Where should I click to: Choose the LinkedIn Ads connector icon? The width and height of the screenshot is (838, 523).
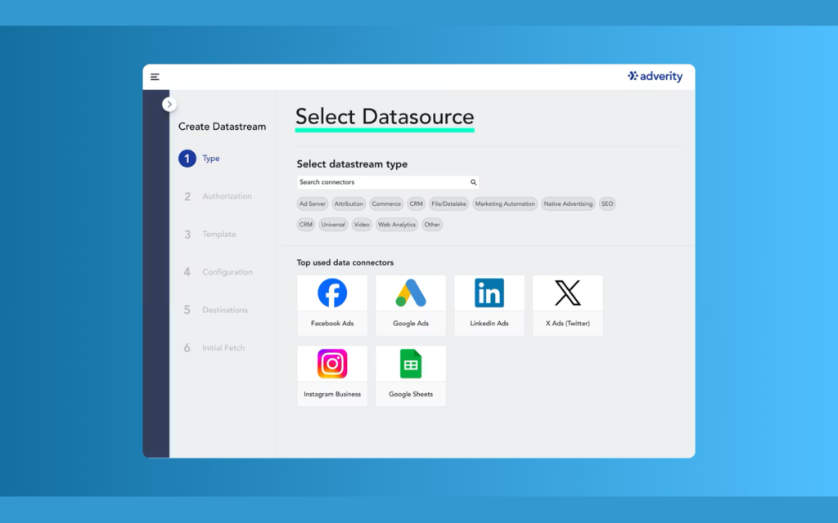coord(489,293)
